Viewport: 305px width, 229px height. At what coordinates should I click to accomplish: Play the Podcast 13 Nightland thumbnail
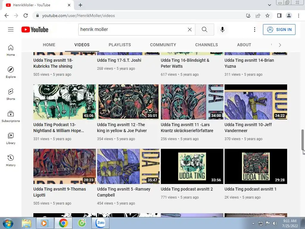click(x=65, y=102)
